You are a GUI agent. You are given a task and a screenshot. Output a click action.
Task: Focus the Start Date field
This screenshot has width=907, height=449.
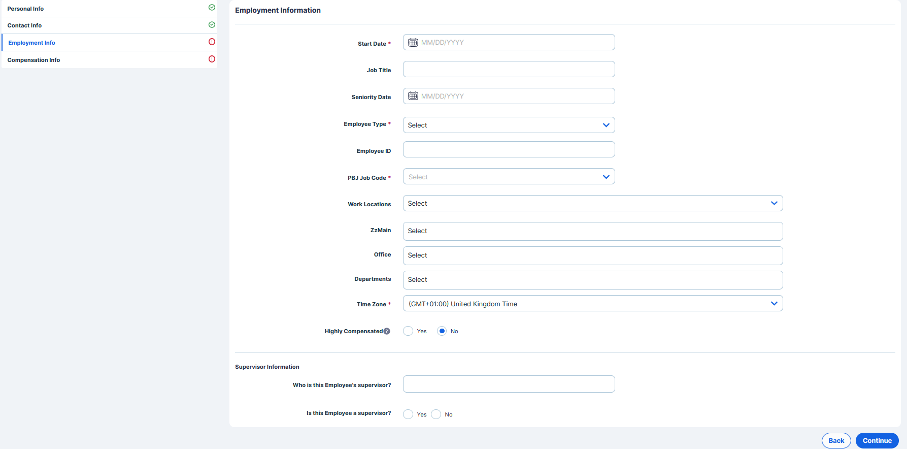tap(509, 42)
